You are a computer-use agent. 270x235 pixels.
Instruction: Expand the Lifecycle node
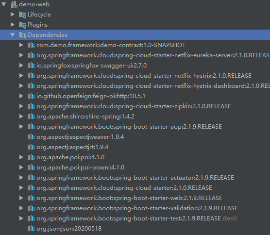pos(13,15)
